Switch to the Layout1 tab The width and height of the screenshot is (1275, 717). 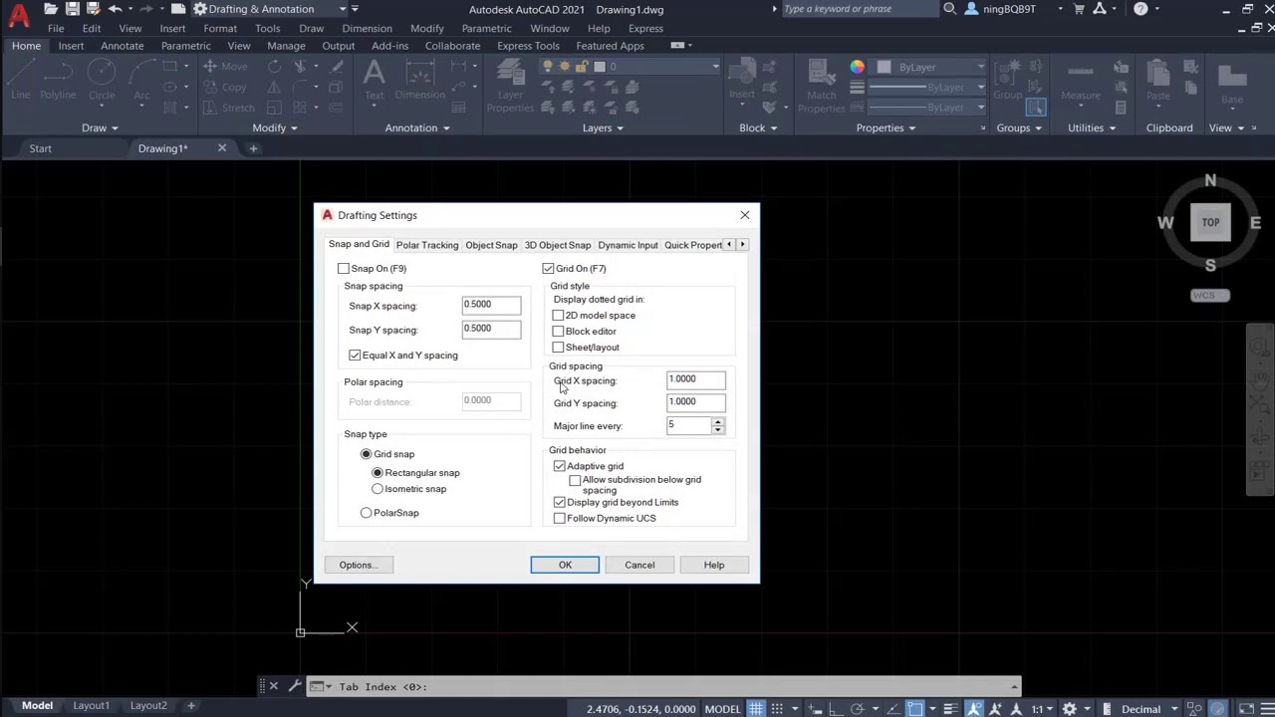[x=91, y=705]
